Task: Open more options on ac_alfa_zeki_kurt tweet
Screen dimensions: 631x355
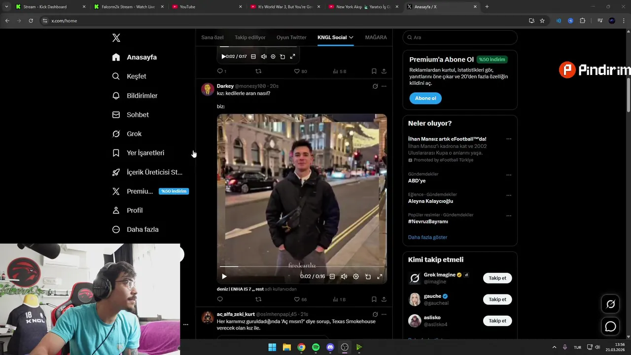Action: pos(384,315)
